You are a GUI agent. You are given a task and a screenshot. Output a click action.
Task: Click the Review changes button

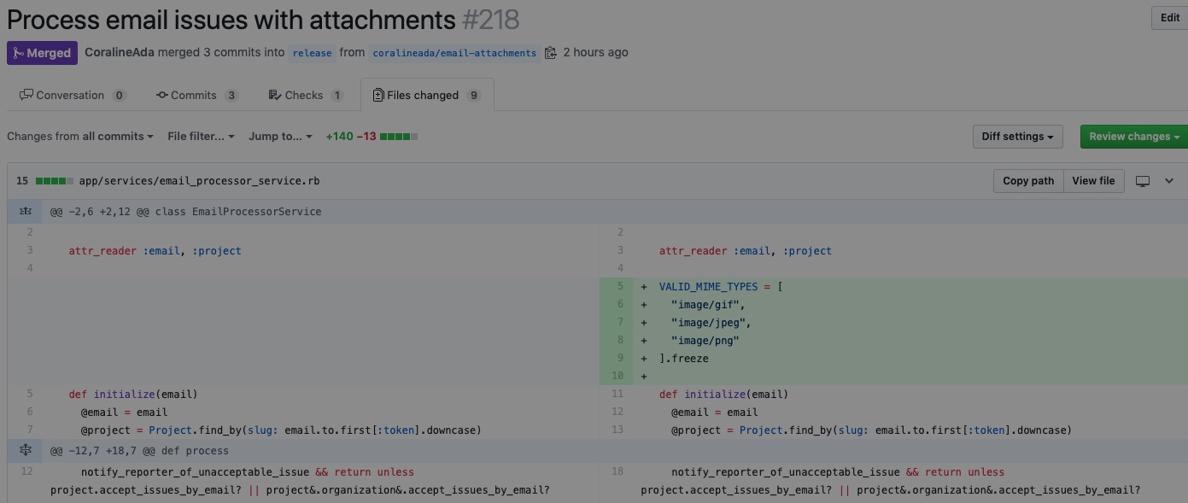click(x=1133, y=137)
